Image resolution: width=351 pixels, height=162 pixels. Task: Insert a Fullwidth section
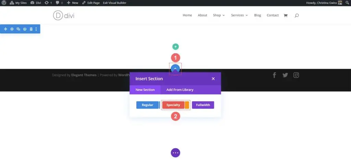pos(203,105)
